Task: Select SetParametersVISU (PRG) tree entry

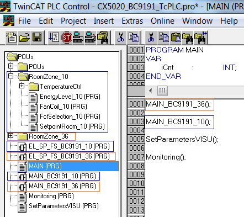Action: (63, 206)
